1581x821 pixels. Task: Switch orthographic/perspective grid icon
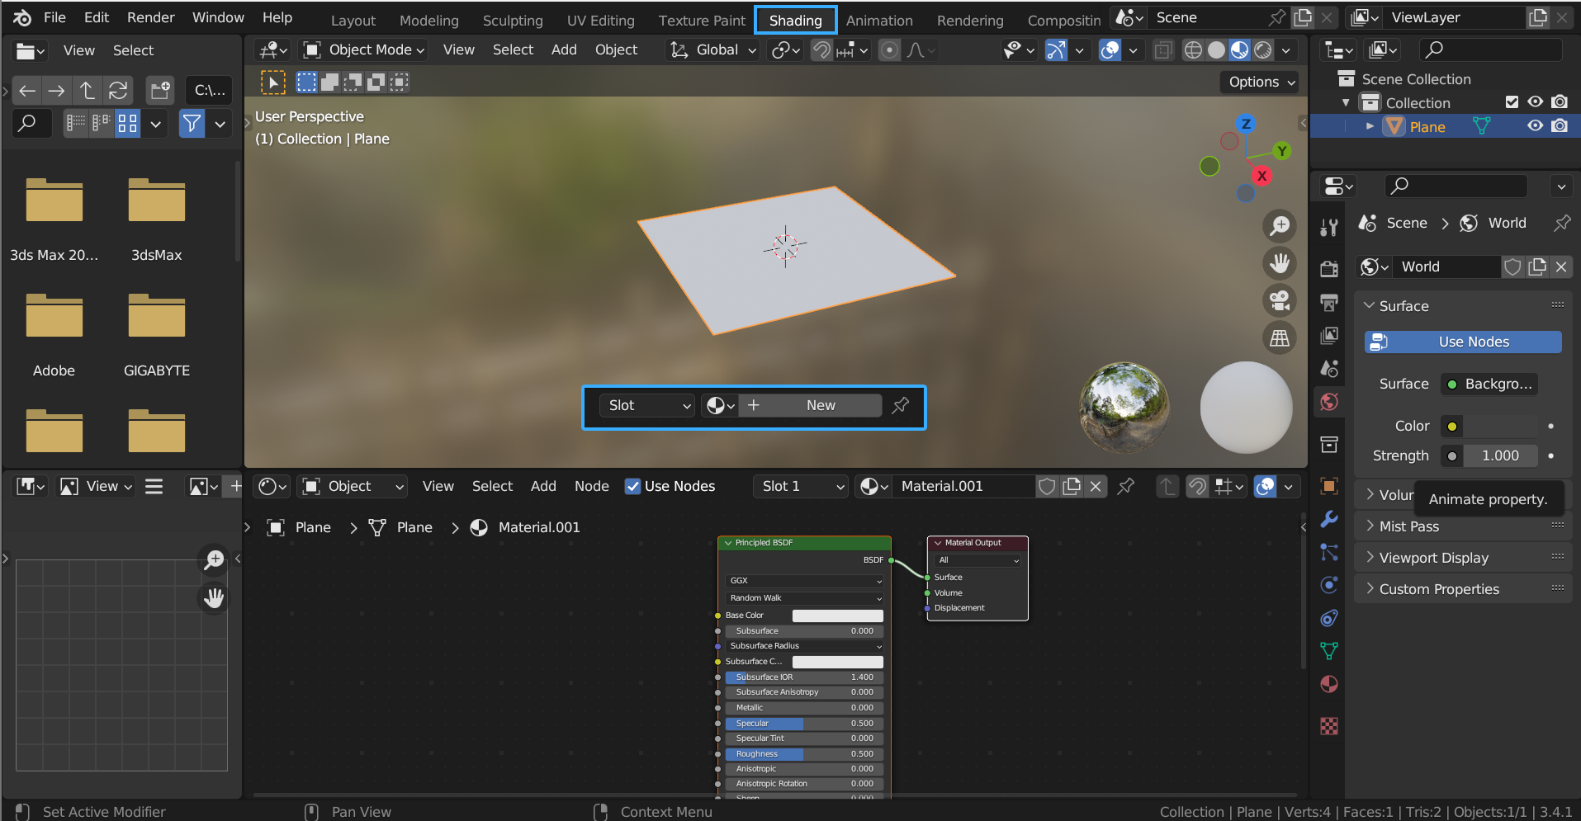[1280, 337]
